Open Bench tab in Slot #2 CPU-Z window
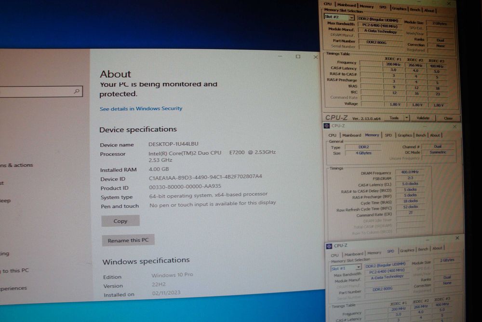 [x=415, y=10]
